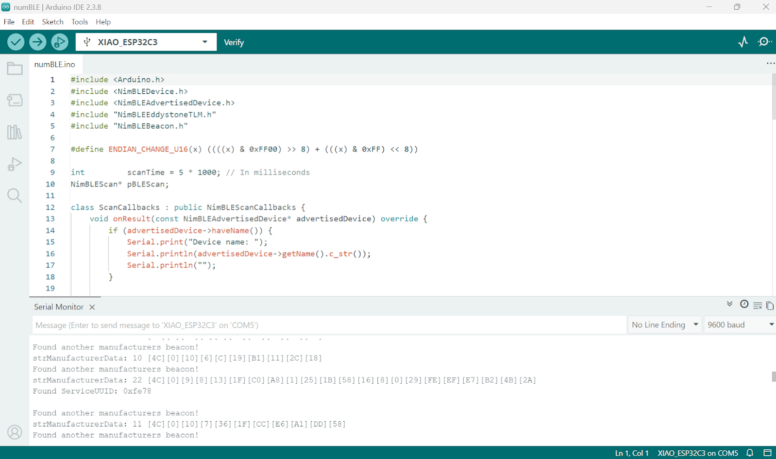The image size is (776, 459).
Task: Open the Search panel in the sidebar
Action: coord(15,196)
